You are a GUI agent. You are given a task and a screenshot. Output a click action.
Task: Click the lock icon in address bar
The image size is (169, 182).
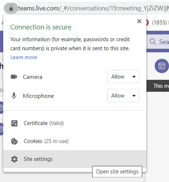[11, 8]
